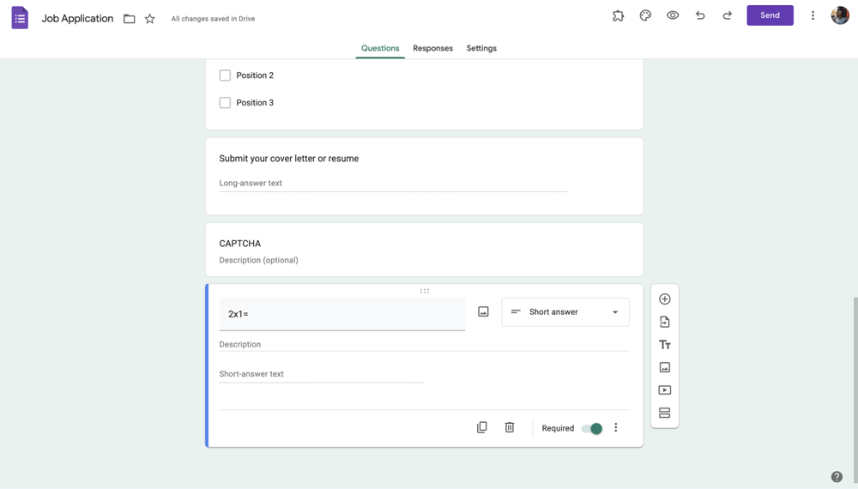Add section from the side toolbar

coord(664,413)
